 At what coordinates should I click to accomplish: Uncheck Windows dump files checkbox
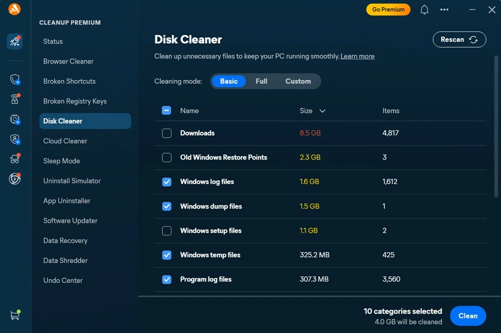click(167, 206)
